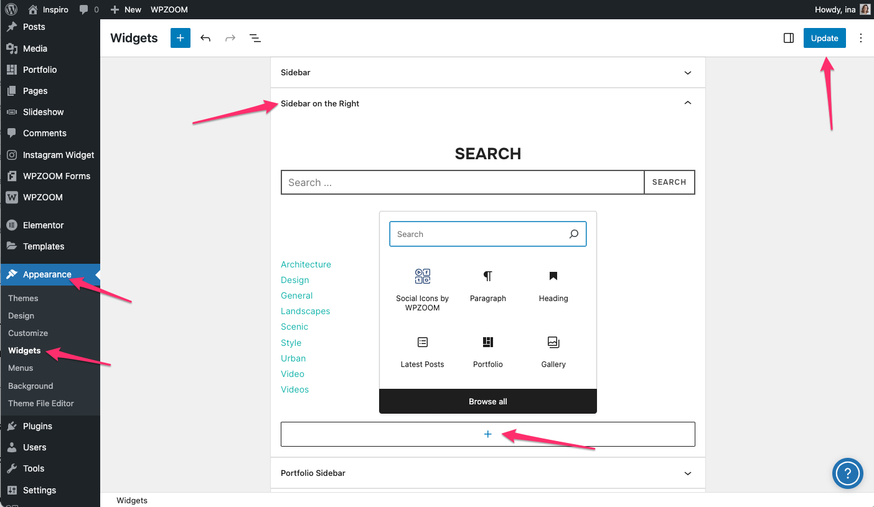Click the Update button
Screen dimensions: 874x507
pyautogui.click(x=824, y=38)
